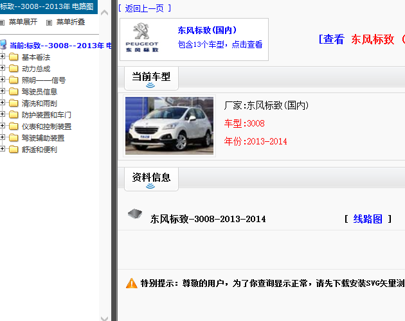The height and width of the screenshot is (321, 405).
Task: Expand the 清洗和雨刮 tree node
Action: tap(2, 103)
